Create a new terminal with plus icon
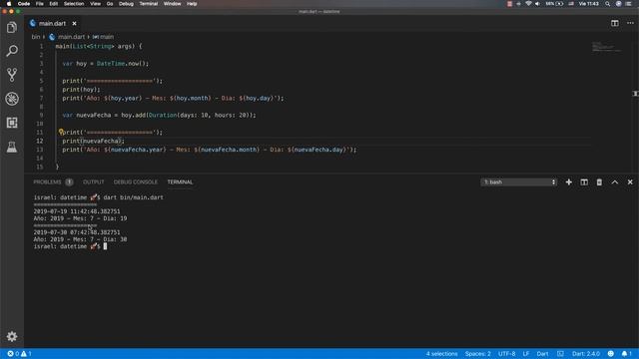This screenshot has height=359, width=639. 568,181
